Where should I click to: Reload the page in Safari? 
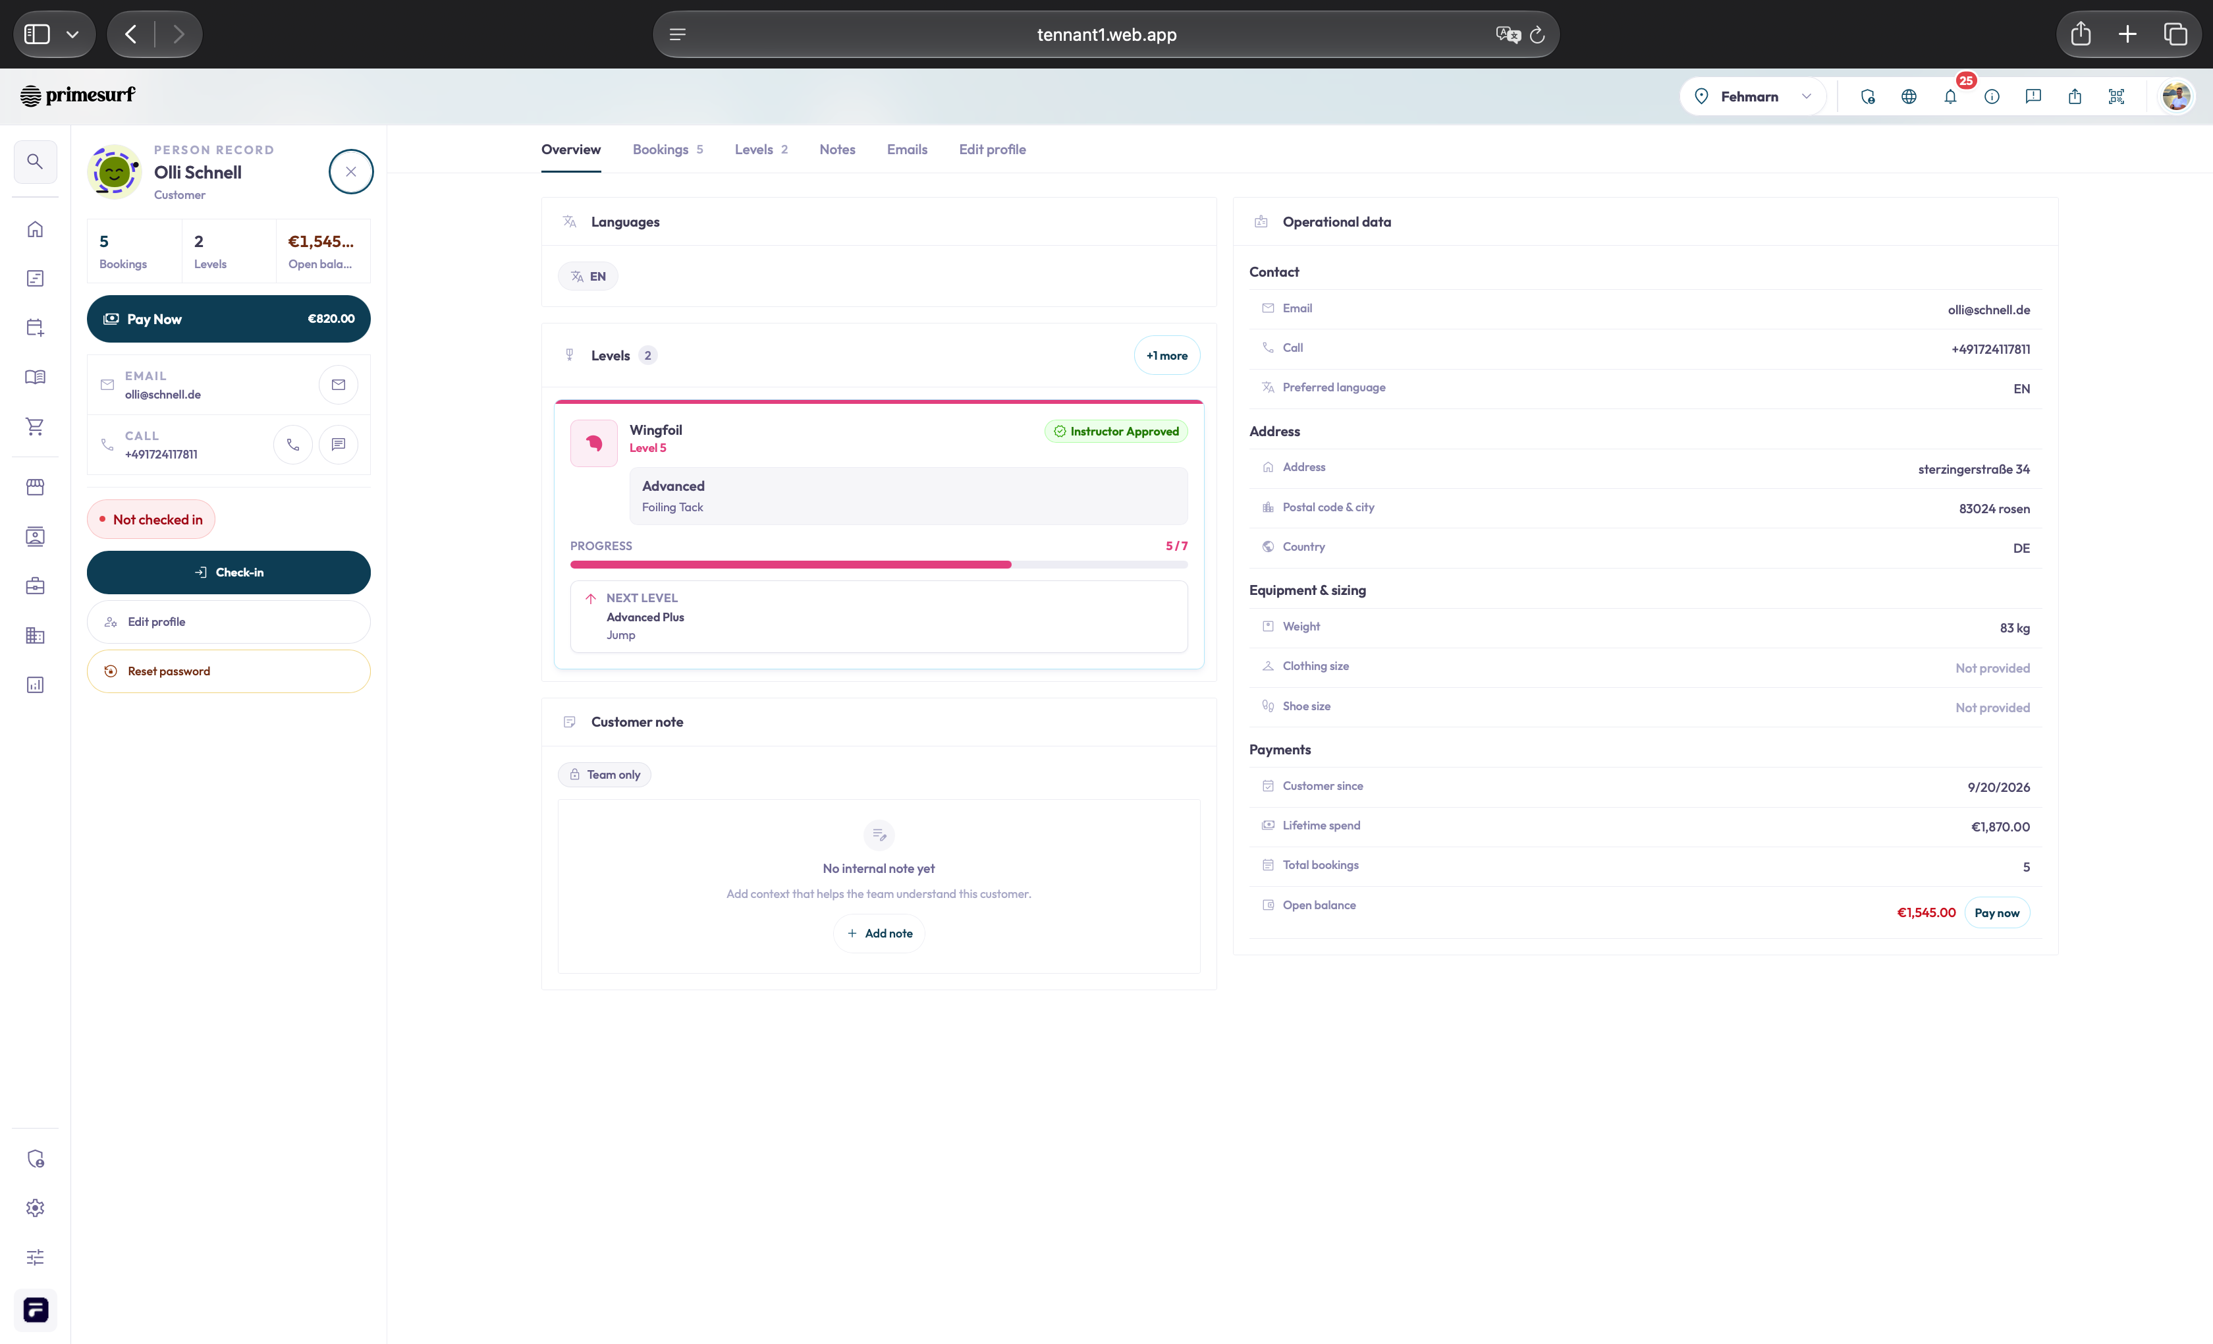[x=1538, y=35]
